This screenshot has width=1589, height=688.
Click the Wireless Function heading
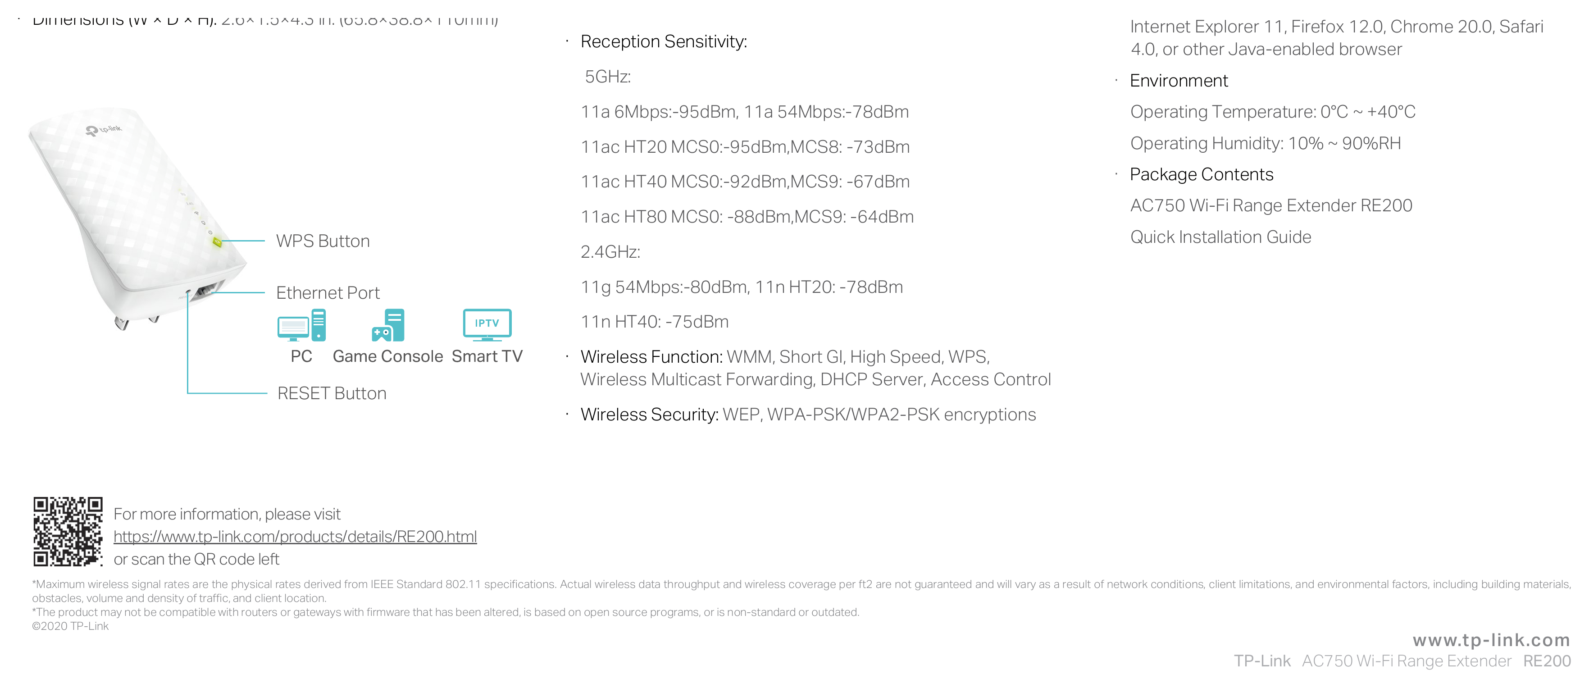tap(651, 357)
